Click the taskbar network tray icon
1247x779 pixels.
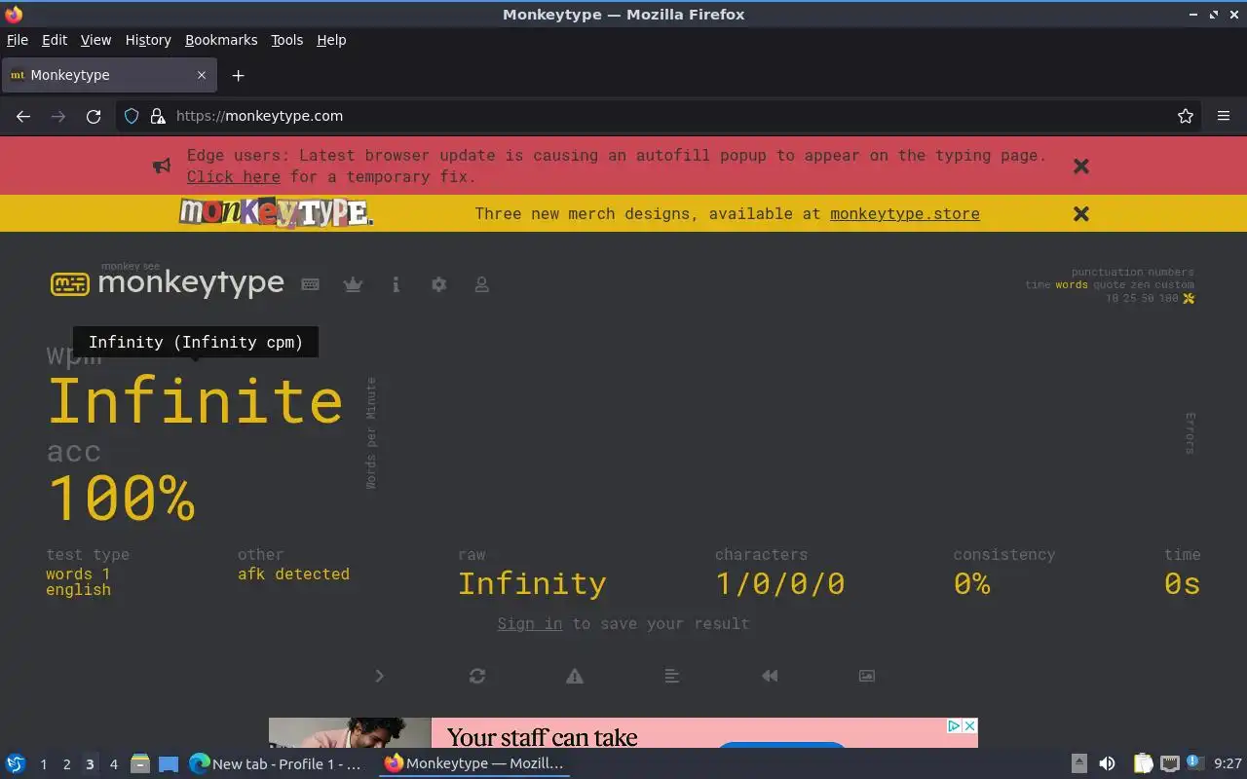point(1170,763)
